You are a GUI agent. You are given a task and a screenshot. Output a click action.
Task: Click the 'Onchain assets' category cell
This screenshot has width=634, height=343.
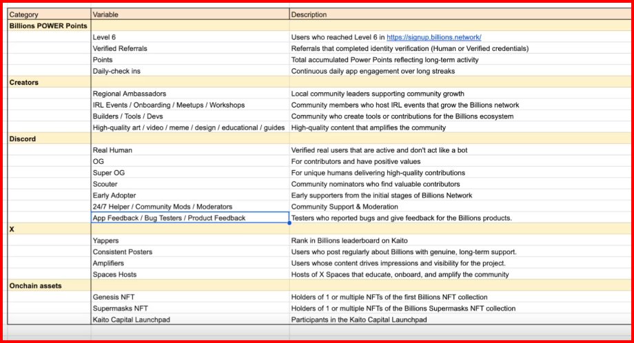click(x=50, y=286)
